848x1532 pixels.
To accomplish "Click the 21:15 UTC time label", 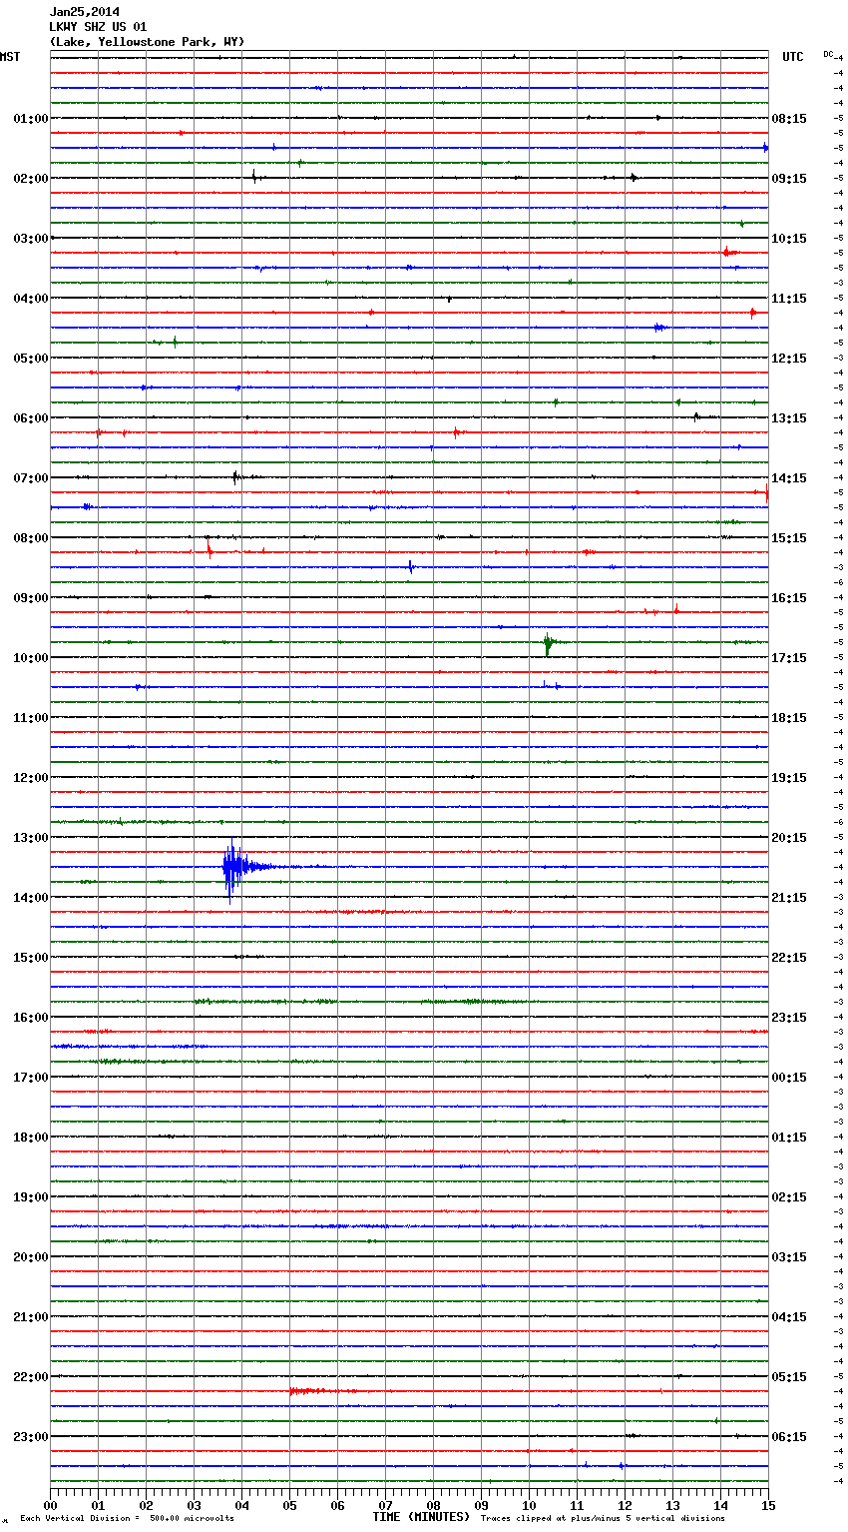I will 789,898.
